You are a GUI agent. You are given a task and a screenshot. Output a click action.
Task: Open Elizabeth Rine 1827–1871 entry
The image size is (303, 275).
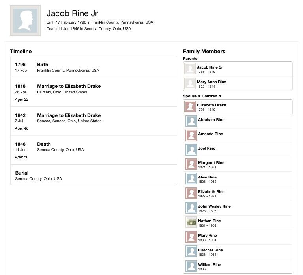238,193
